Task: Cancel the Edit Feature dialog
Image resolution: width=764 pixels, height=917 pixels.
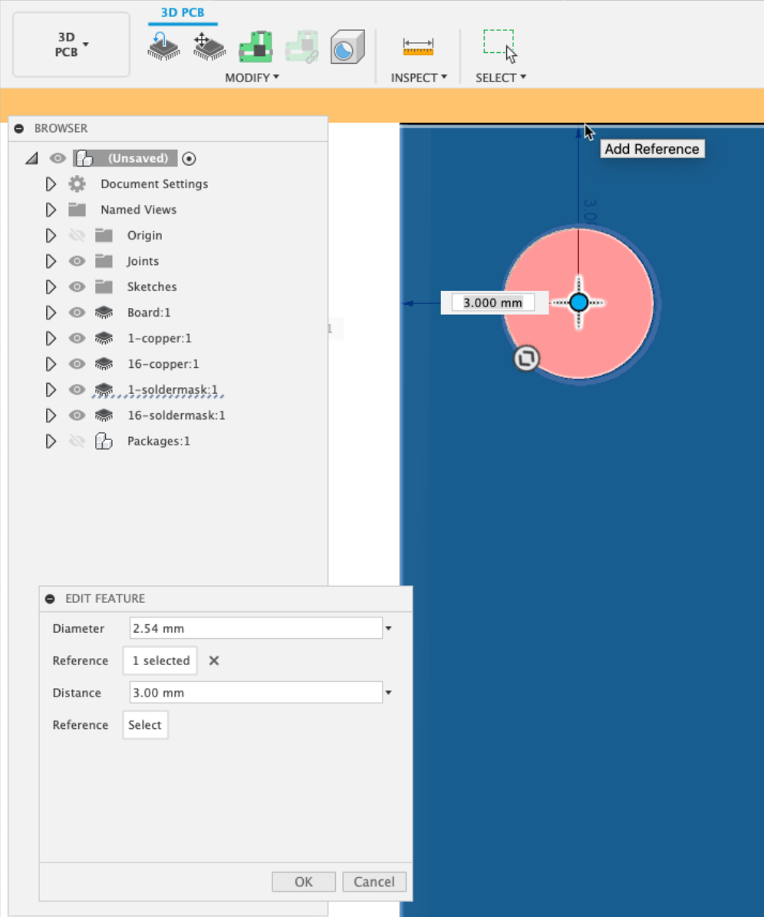Action: point(374,882)
